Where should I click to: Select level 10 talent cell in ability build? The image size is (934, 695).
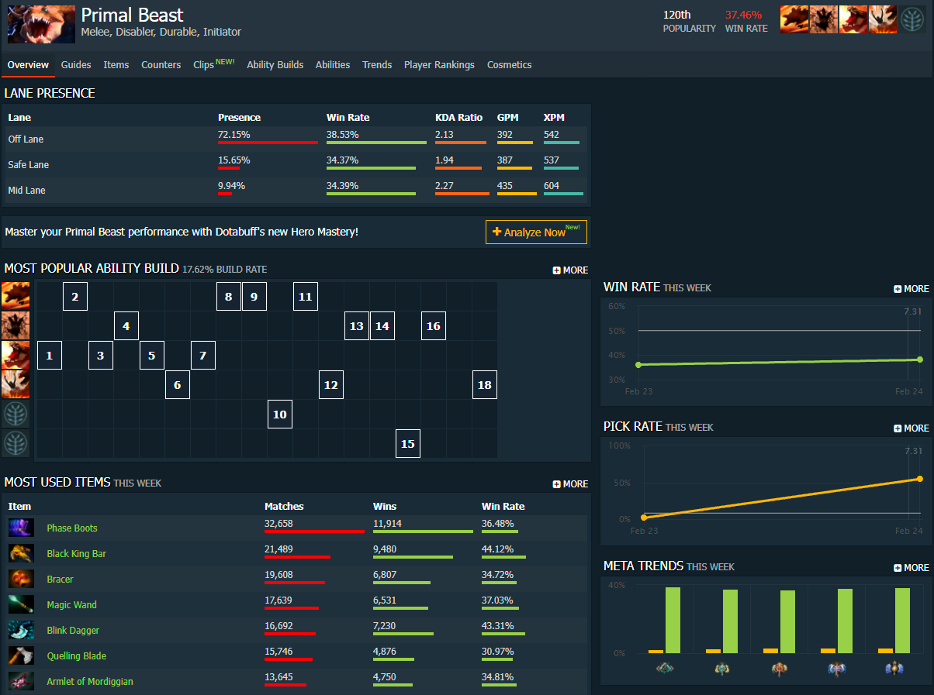(280, 415)
